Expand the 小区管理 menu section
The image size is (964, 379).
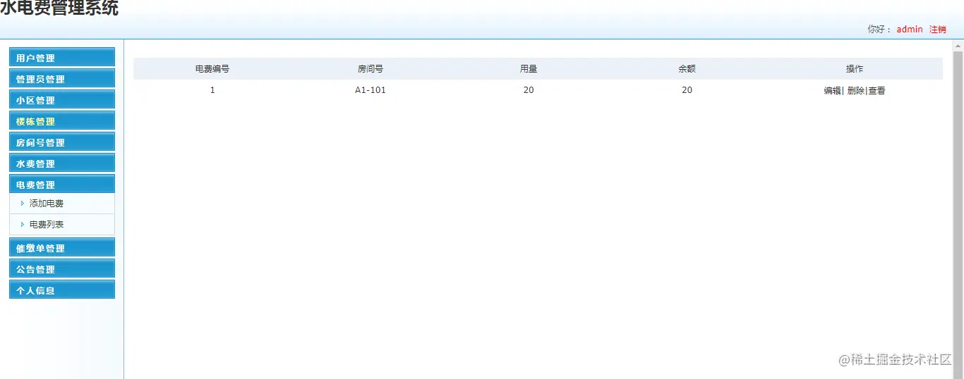[62, 100]
